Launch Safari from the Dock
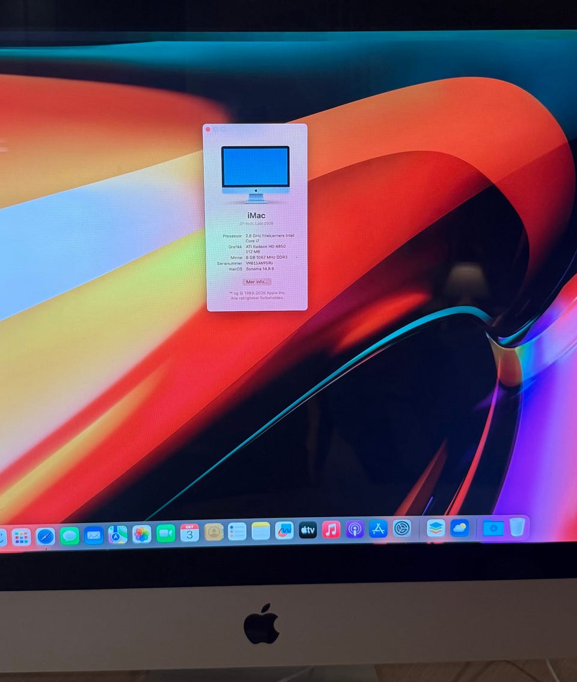 (46, 536)
